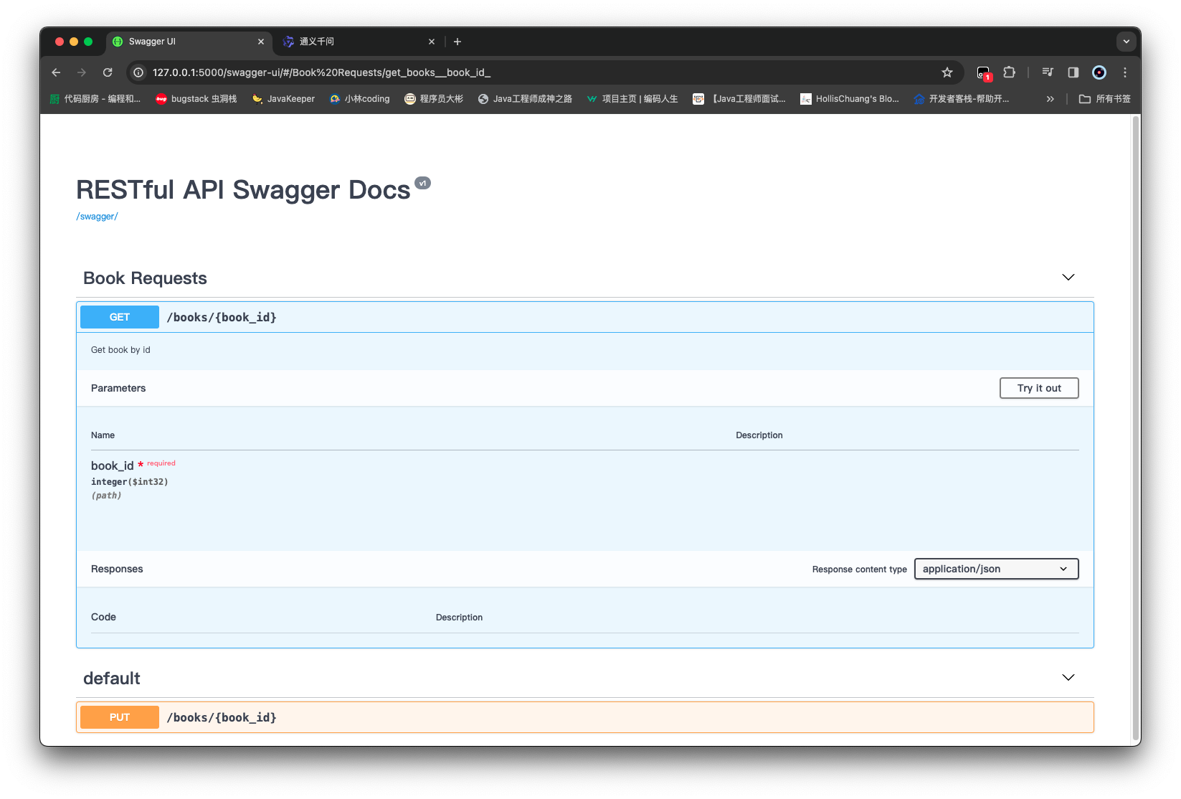Bookmark this page with the star icon
This screenshot has height=799, width=1181.
click(947, 72)
